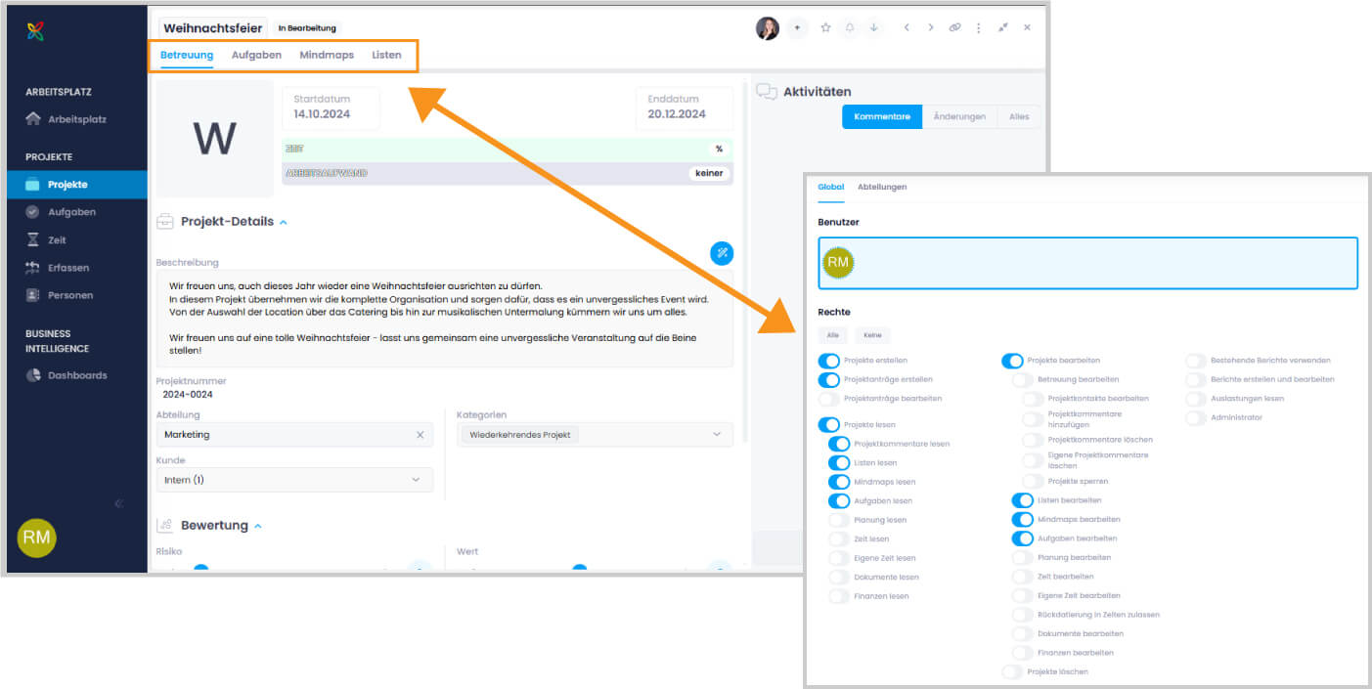Collapse the sidebar with the double-chevron icon

point(119,503)
